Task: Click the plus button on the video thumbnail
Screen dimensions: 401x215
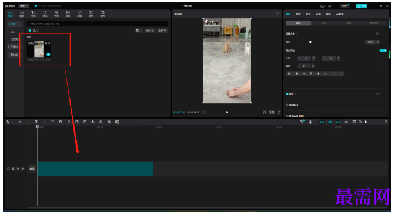Action: [48, 55]
